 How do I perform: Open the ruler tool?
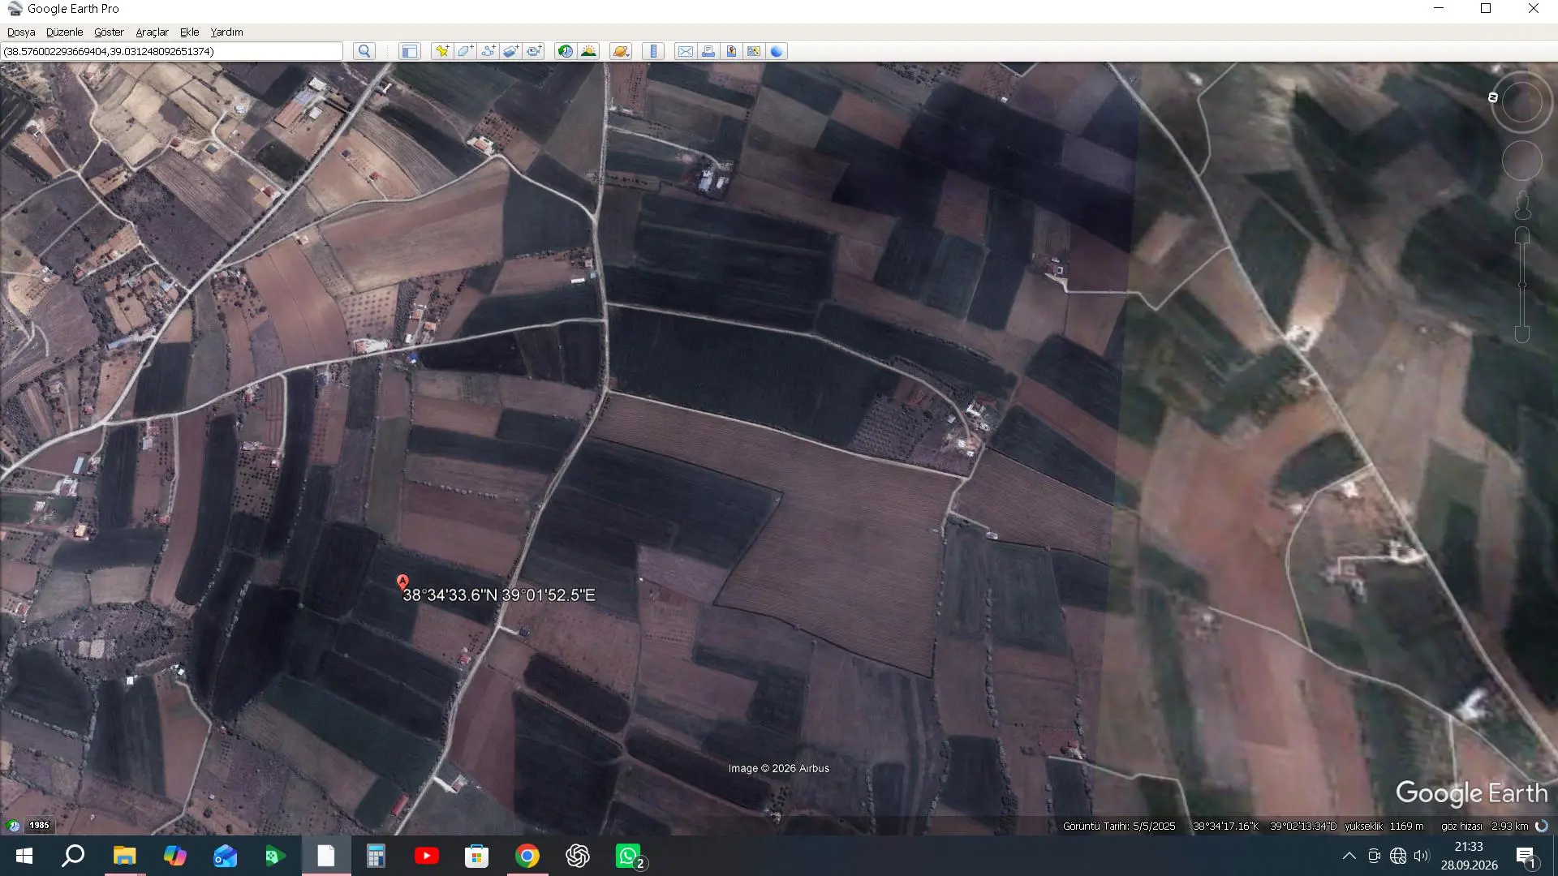tap(653, 51)
